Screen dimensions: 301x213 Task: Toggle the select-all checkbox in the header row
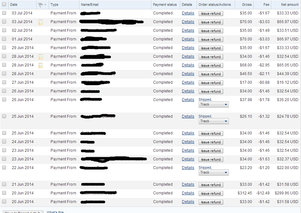click(4, 4)
